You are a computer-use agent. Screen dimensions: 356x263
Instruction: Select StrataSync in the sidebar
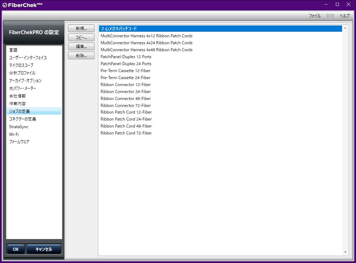[34, 126]
